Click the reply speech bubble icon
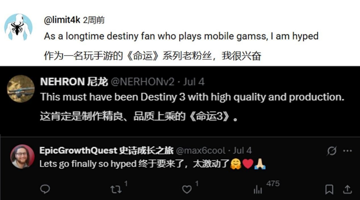This screenshot has height=200, width=360. point(45,189)
